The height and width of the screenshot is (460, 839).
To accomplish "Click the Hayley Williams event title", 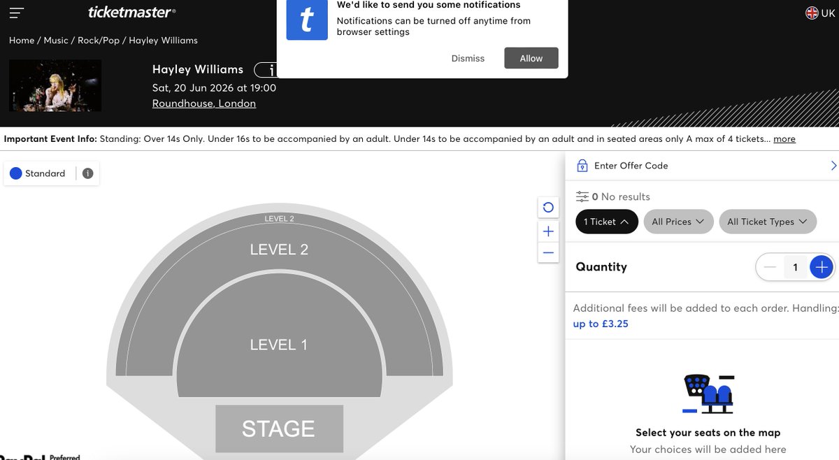I will pos(198,69).
